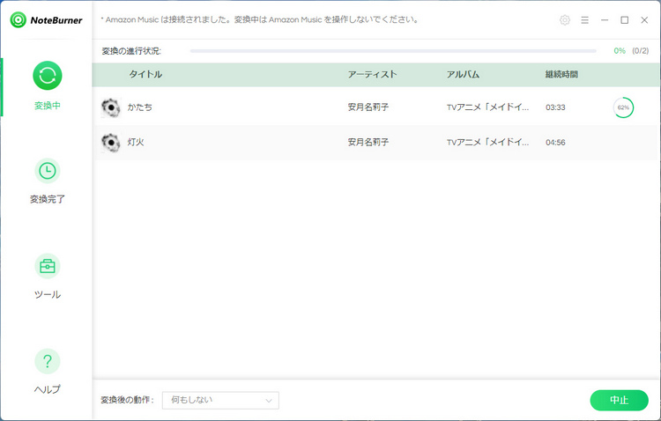
Task: Select the song title かたち
Action: [140, 107]
